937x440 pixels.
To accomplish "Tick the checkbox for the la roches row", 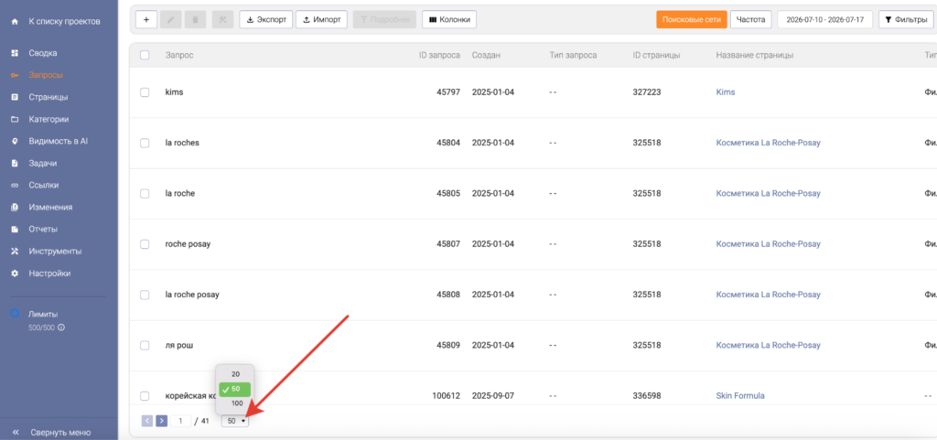I will (145, 144).
